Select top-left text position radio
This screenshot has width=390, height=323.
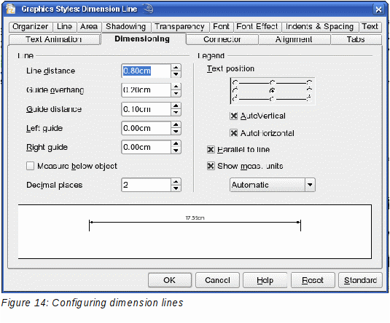(x=235, y=83)
